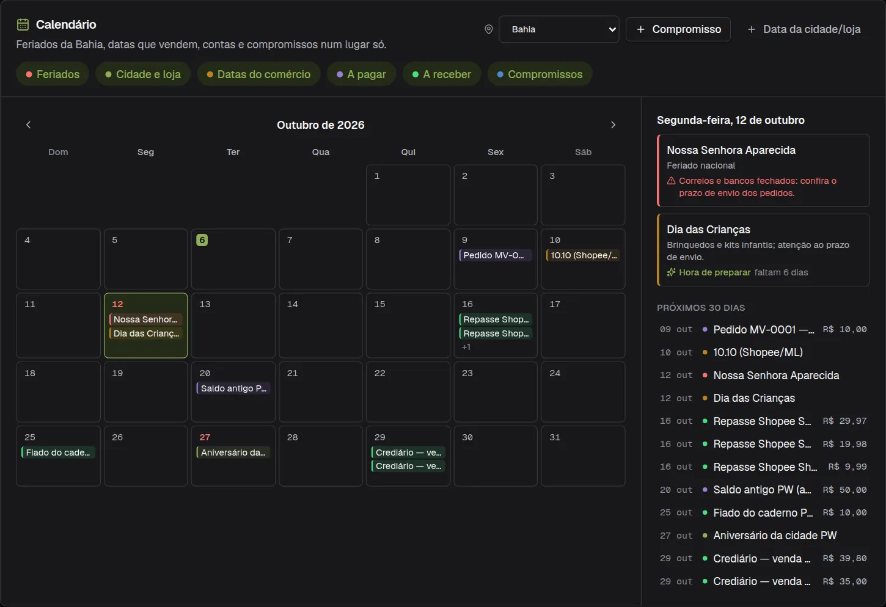
Task: Open Nossa Senhor... event in calendar grid
Action: pos(145,319)
